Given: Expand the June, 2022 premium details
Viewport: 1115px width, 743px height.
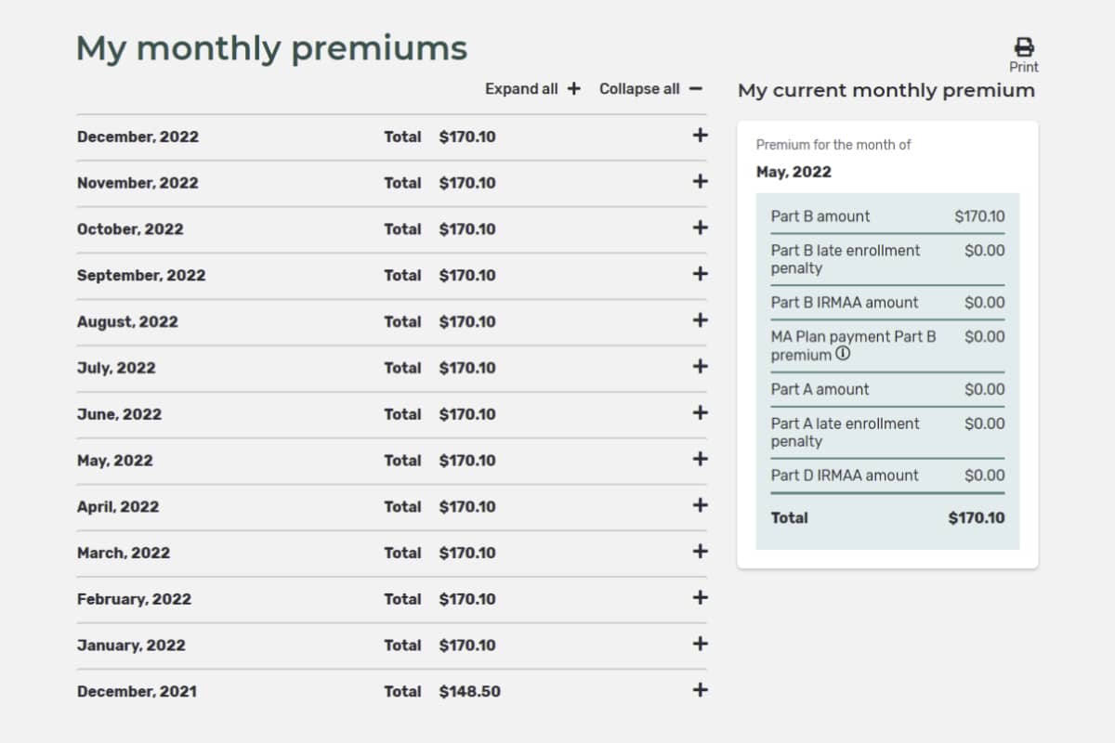Looking at the screenshot, I should [x=699, y=413].
